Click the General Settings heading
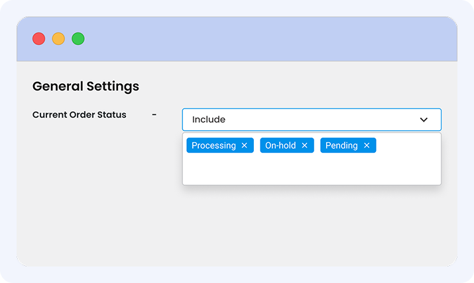The width and height of the screenshot is (474, 283). [x=86, y=87]
